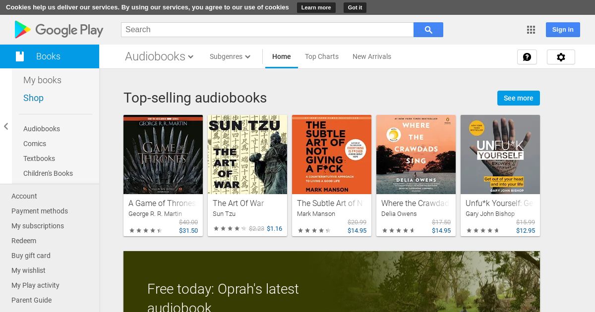Screen dimensions: 595x312
Task: Click Learn more in cookie banner
Action: click(316, 7)
